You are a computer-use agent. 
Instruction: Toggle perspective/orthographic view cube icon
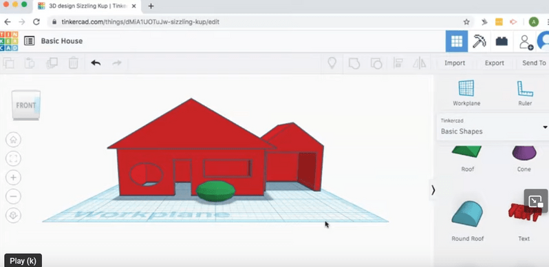[13, 215]
